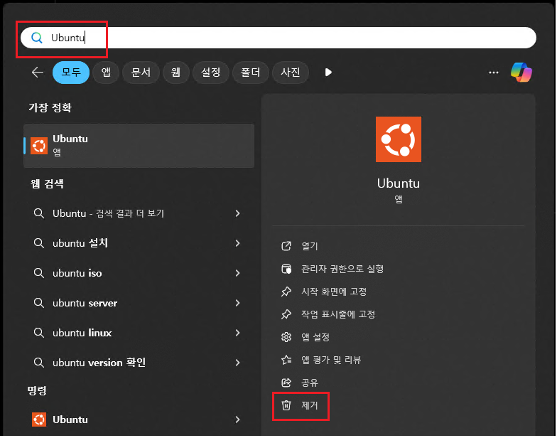Switch to the 설정 filter tab
Viewport: 557px width, 438px height.
pyautogui.click(x=210, y=73)
